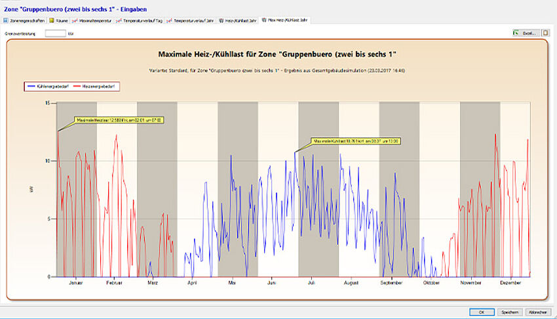The image size is (557, 319).
Task: Click the Zoneneigenschaften tab icon
Action: [6, 20]
